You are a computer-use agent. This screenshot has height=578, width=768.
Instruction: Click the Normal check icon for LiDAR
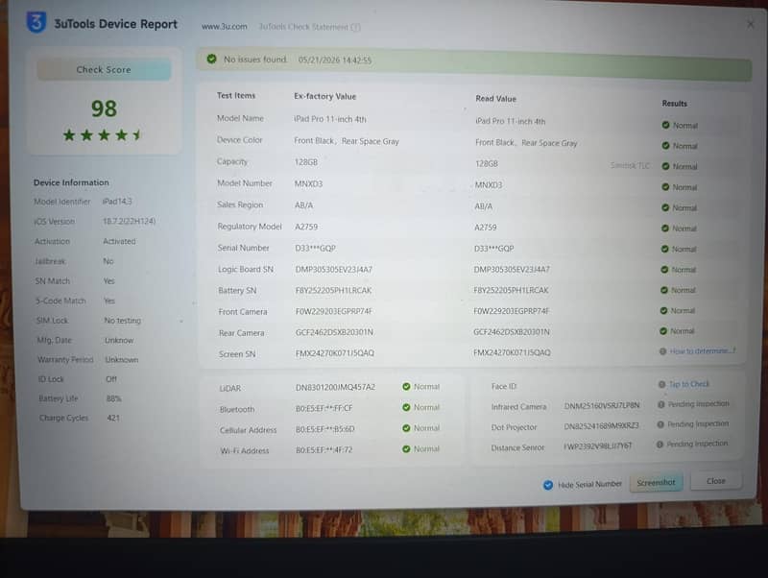coord(406,387)
